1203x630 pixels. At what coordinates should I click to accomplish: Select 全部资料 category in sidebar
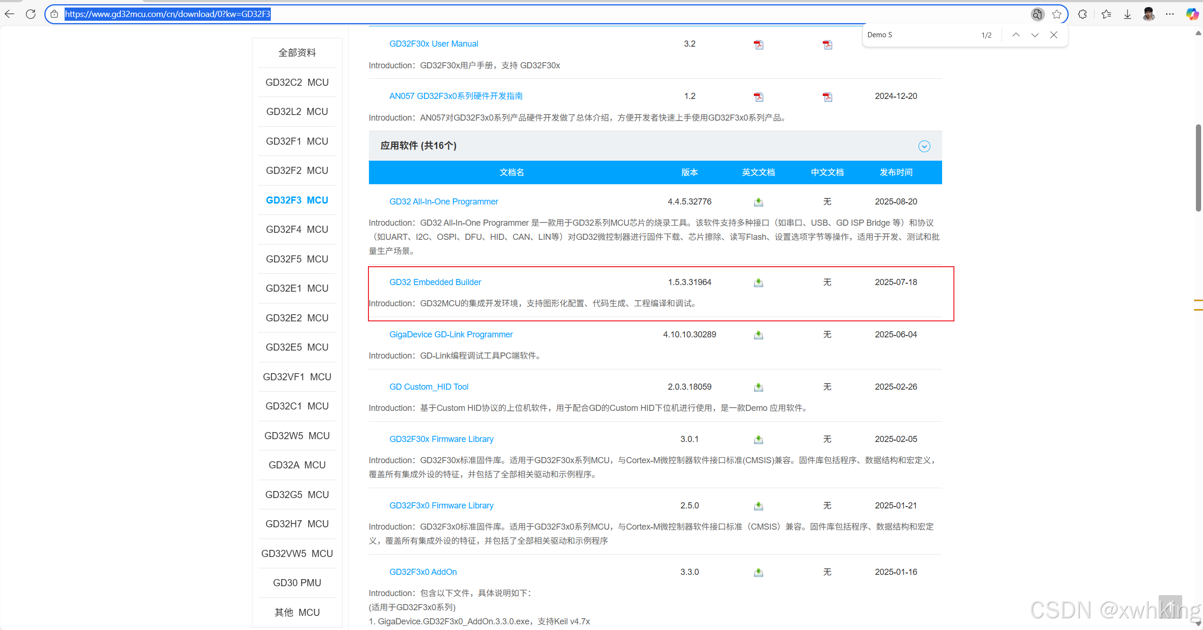[x=297, y=53]
